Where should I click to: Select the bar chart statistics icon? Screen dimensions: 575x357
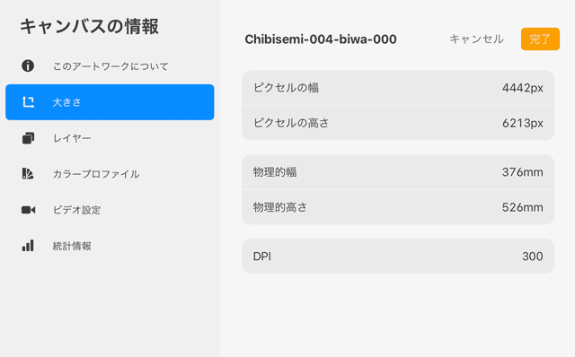click(x=28, y=245)
